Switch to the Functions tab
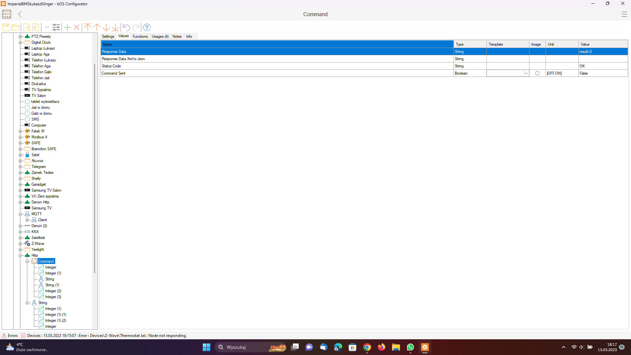The width and height of the screenshot is (631, 355). pyautogui.click(x=140, y=36)
